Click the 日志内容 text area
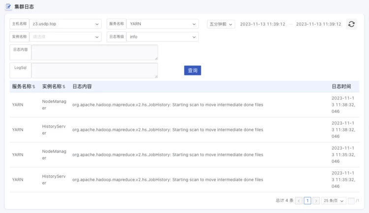Screen dimensions: 369x213 click(94, 53)
